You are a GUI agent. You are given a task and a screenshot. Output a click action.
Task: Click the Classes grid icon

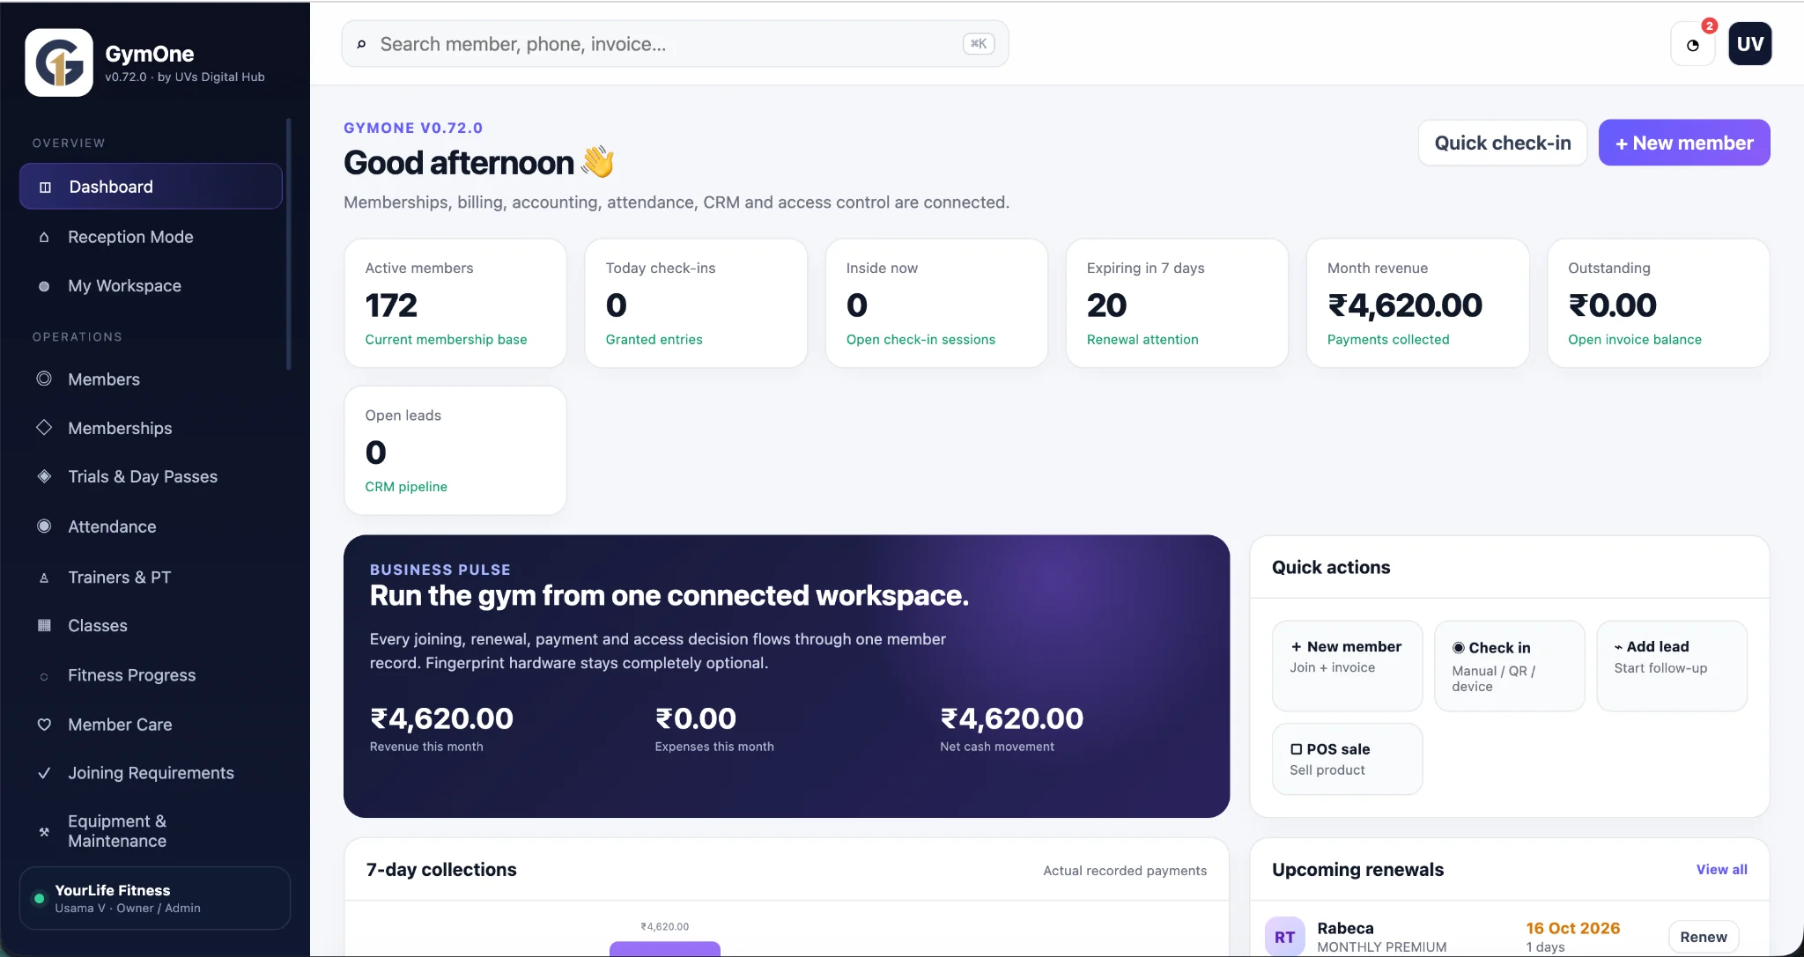[x=44, y=625]
